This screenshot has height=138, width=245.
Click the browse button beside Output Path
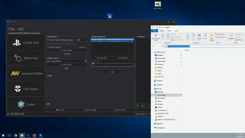click(x=129, y=61)
